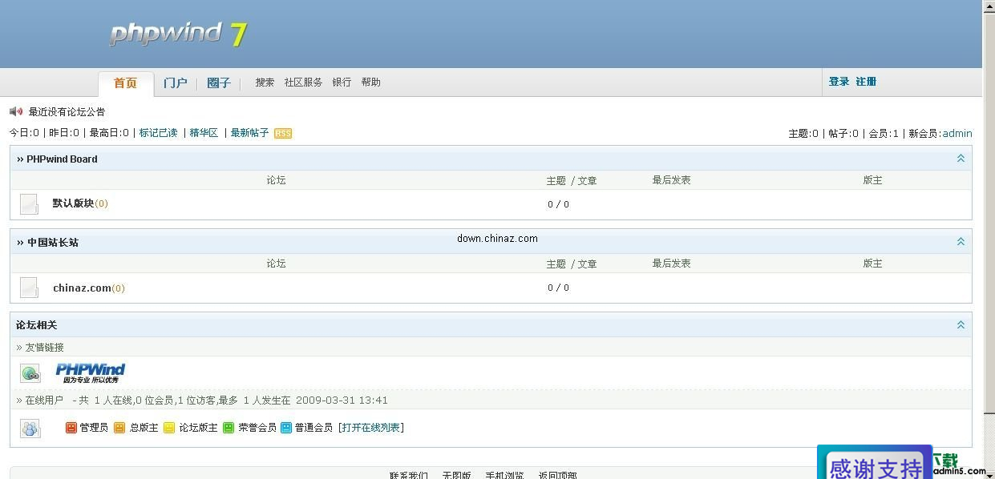This screenshot has width=995, height=479.
Task: Click the orange 总版主 role icon
Action: click(119, 428)
